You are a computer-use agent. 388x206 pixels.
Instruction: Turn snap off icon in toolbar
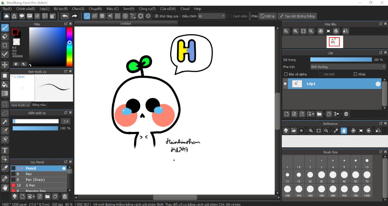[87, 16]
